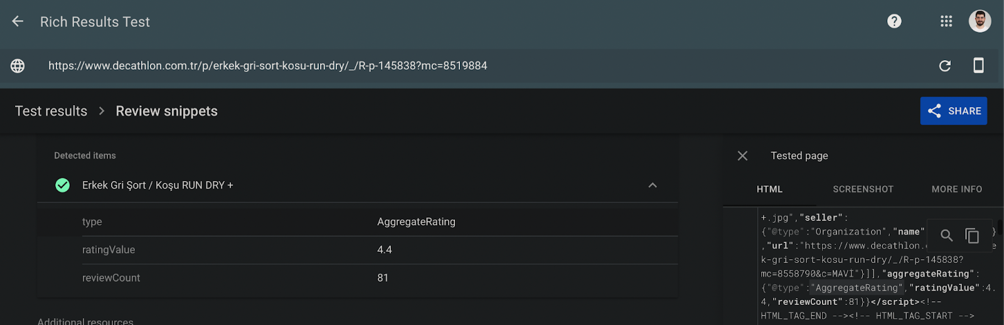The image size is (1004, 325).
Task: Open the Google apps grid
Action: pos(946,21)
